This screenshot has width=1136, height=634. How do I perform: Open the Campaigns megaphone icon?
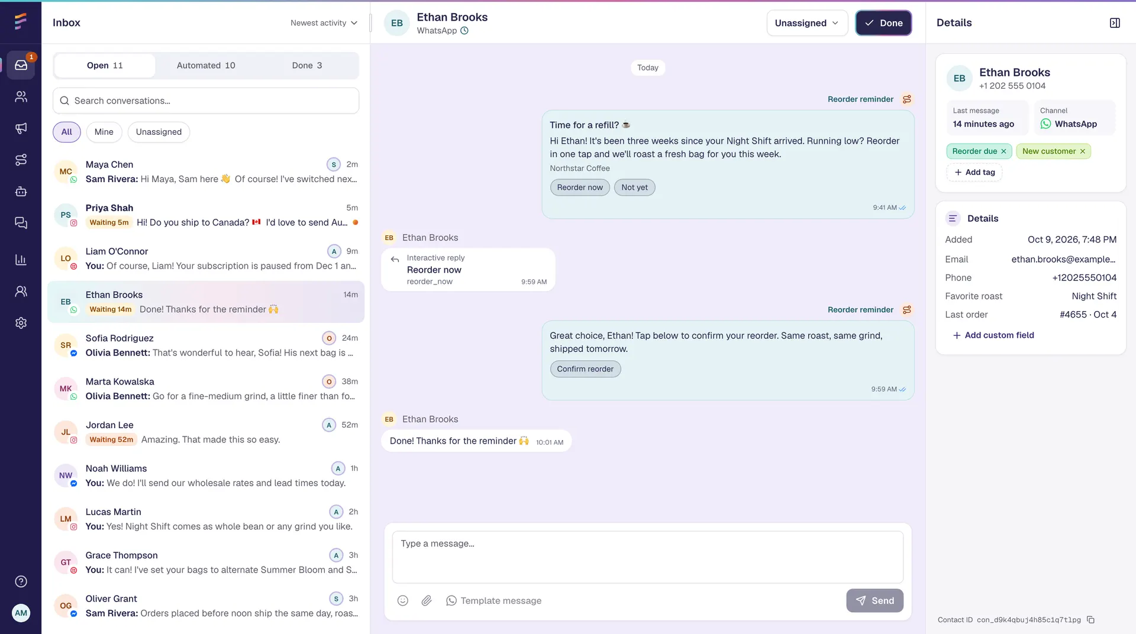pos(21,128)
